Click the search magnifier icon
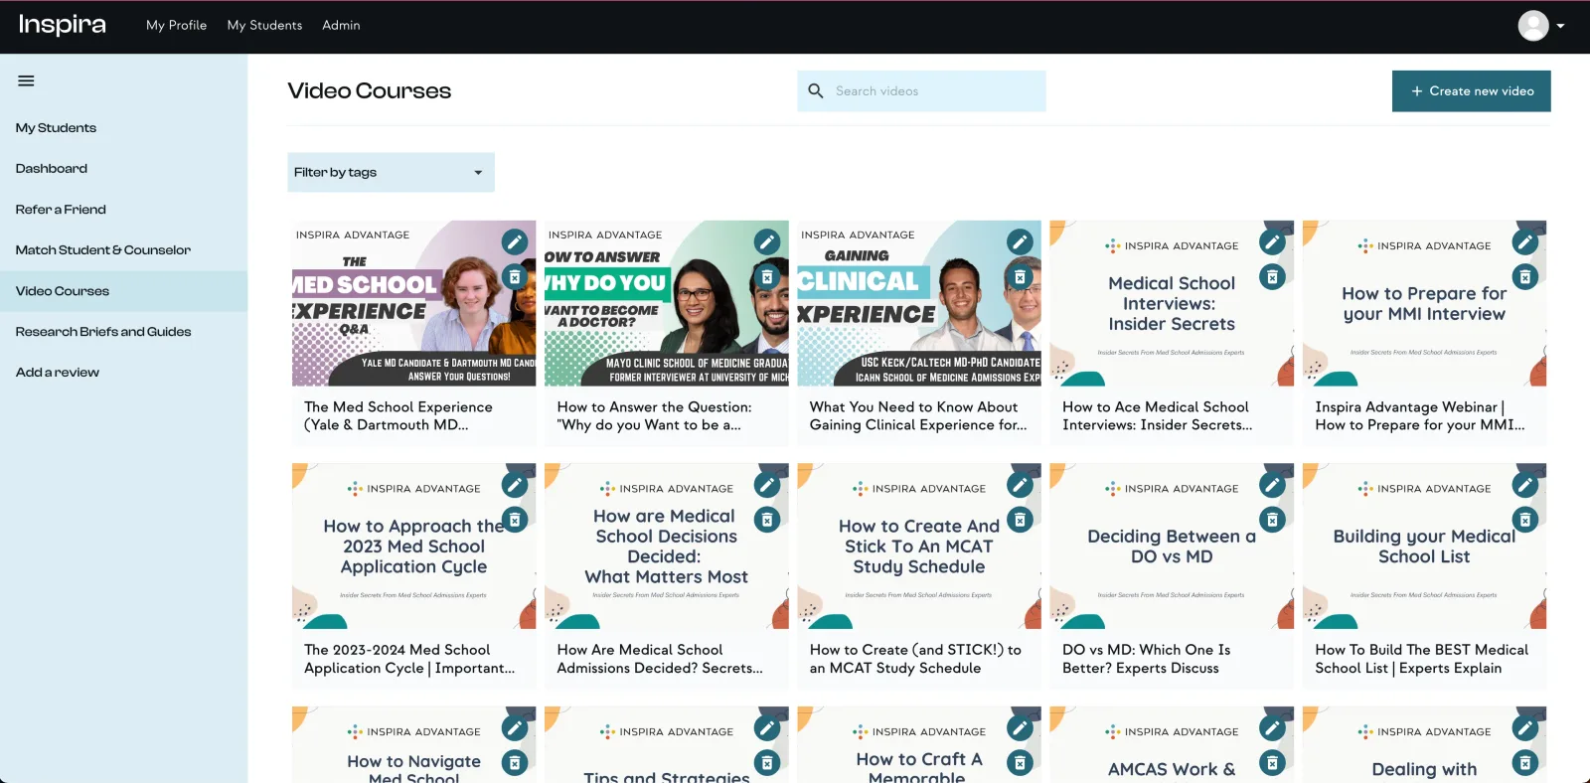This screenshot has height=783, width=1590. 816,91
